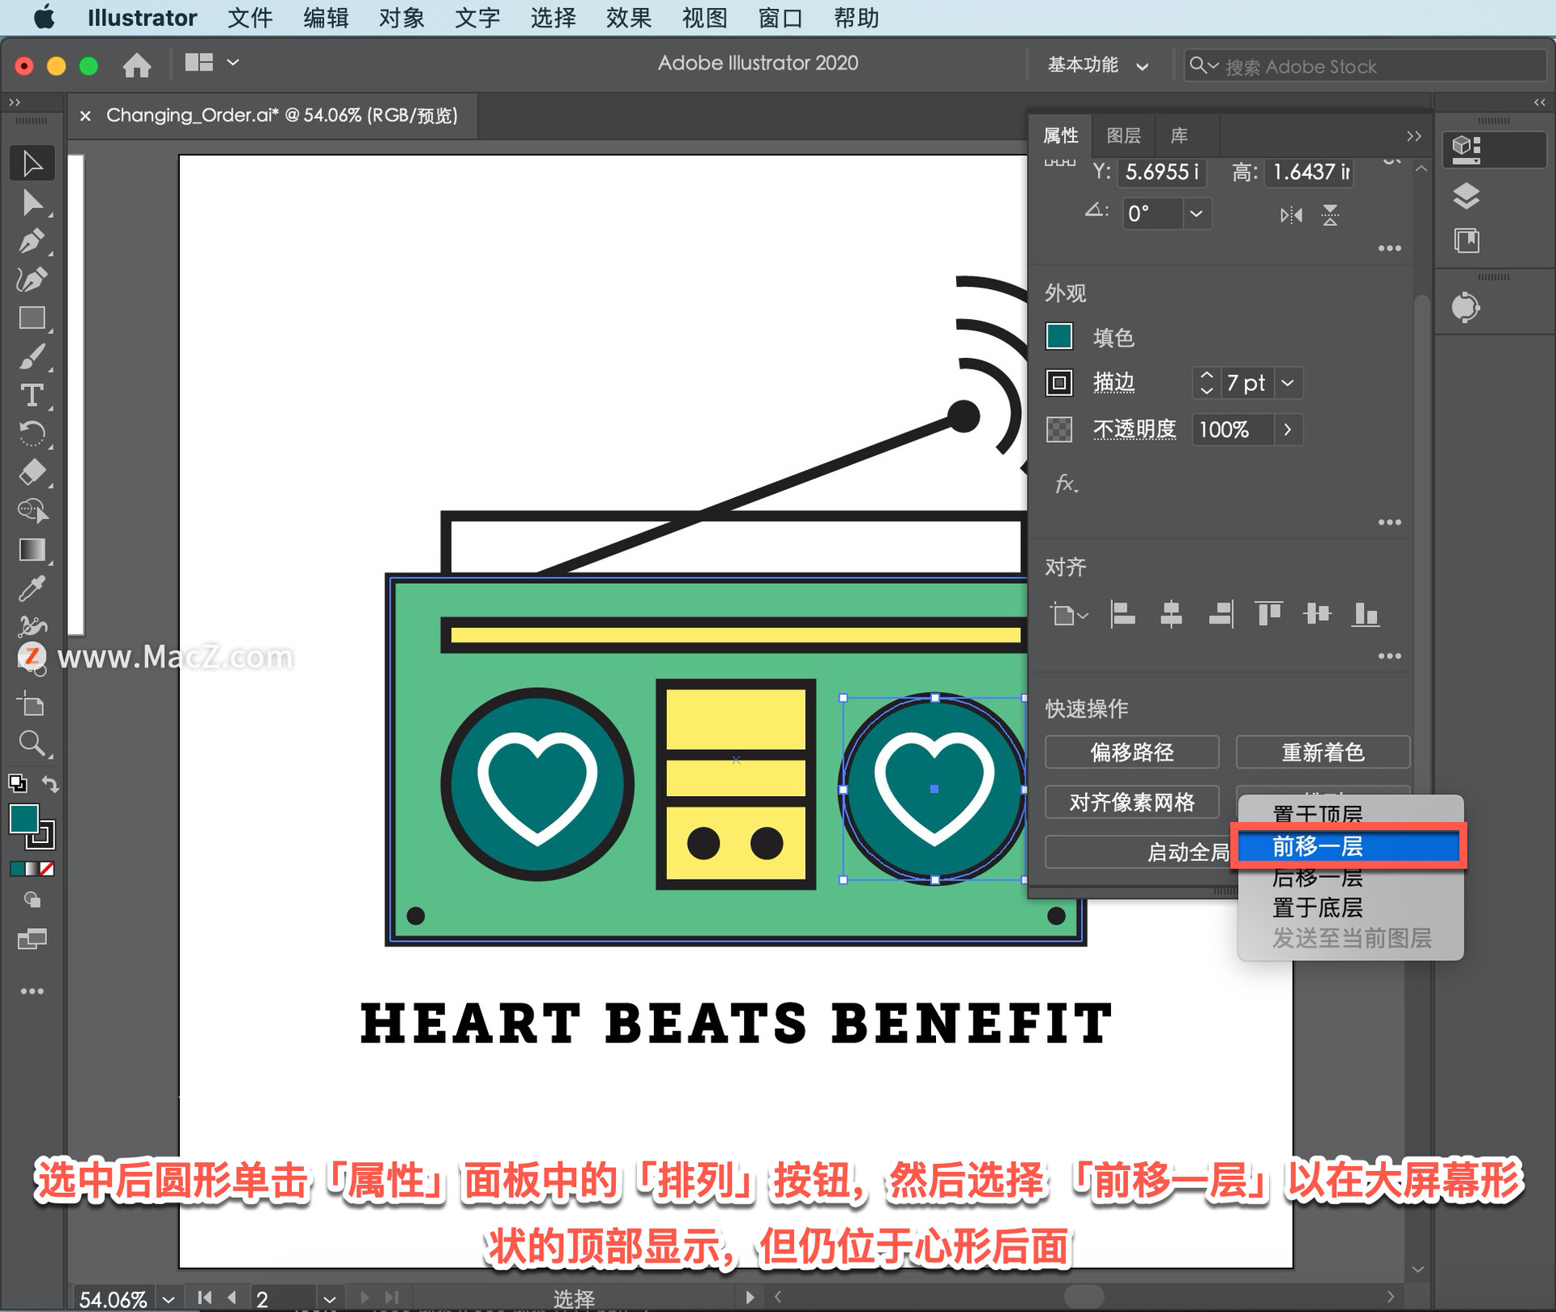1556x1312 pixels.
Task: Expand opacity options arrow
Action: (1288, 429)
